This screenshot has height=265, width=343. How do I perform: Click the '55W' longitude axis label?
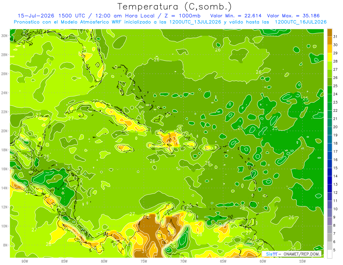(x=303, y=261)
